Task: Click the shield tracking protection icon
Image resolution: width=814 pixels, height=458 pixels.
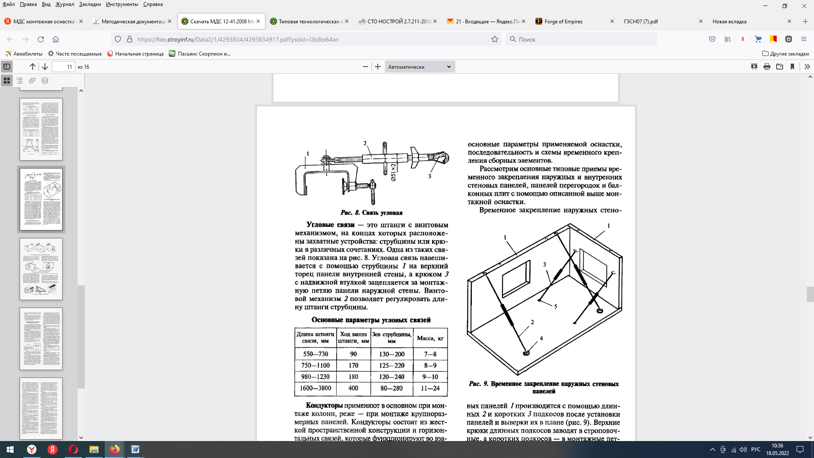Action: point(118,39)
